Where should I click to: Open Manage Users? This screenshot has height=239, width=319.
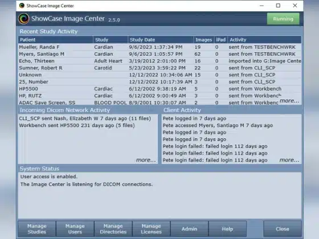(75, 229)
